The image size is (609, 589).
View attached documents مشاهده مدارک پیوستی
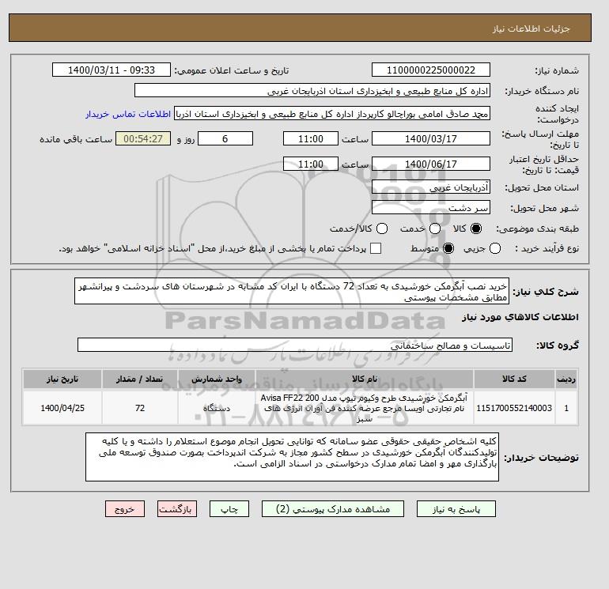point(333,509)
